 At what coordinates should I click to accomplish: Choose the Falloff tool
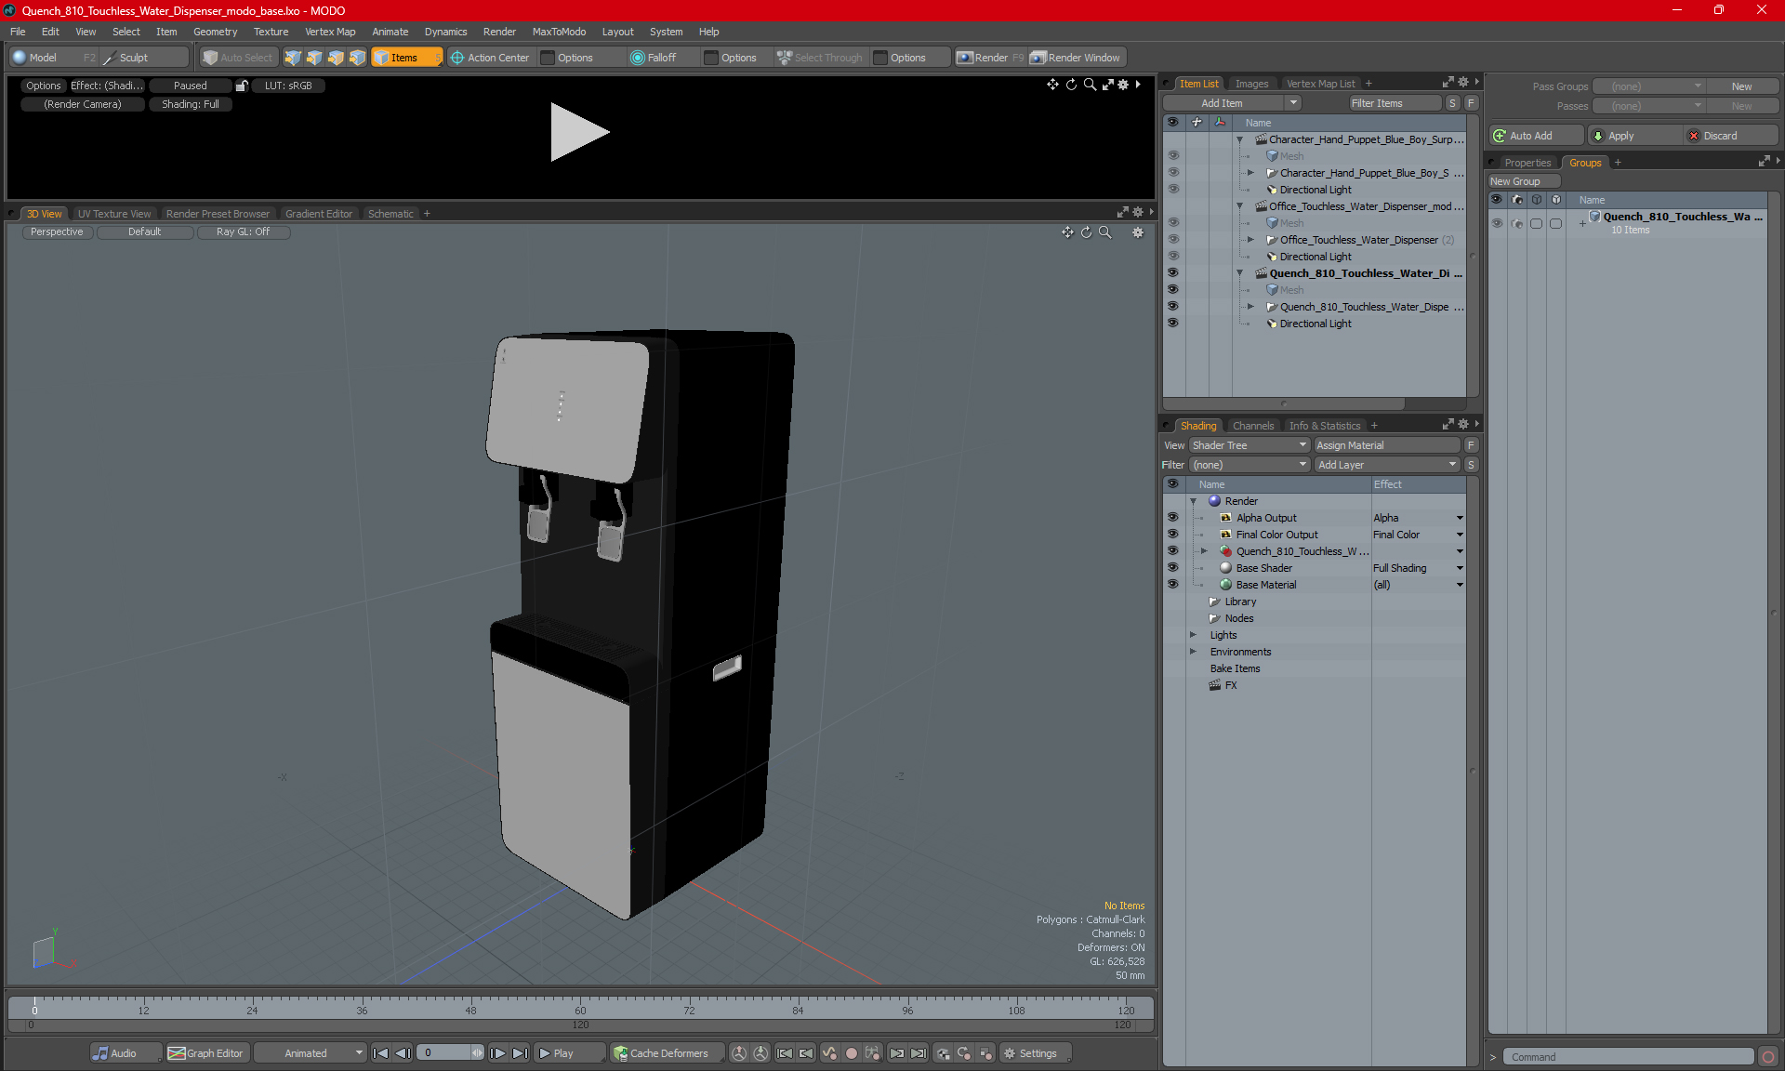click(654, 58)
